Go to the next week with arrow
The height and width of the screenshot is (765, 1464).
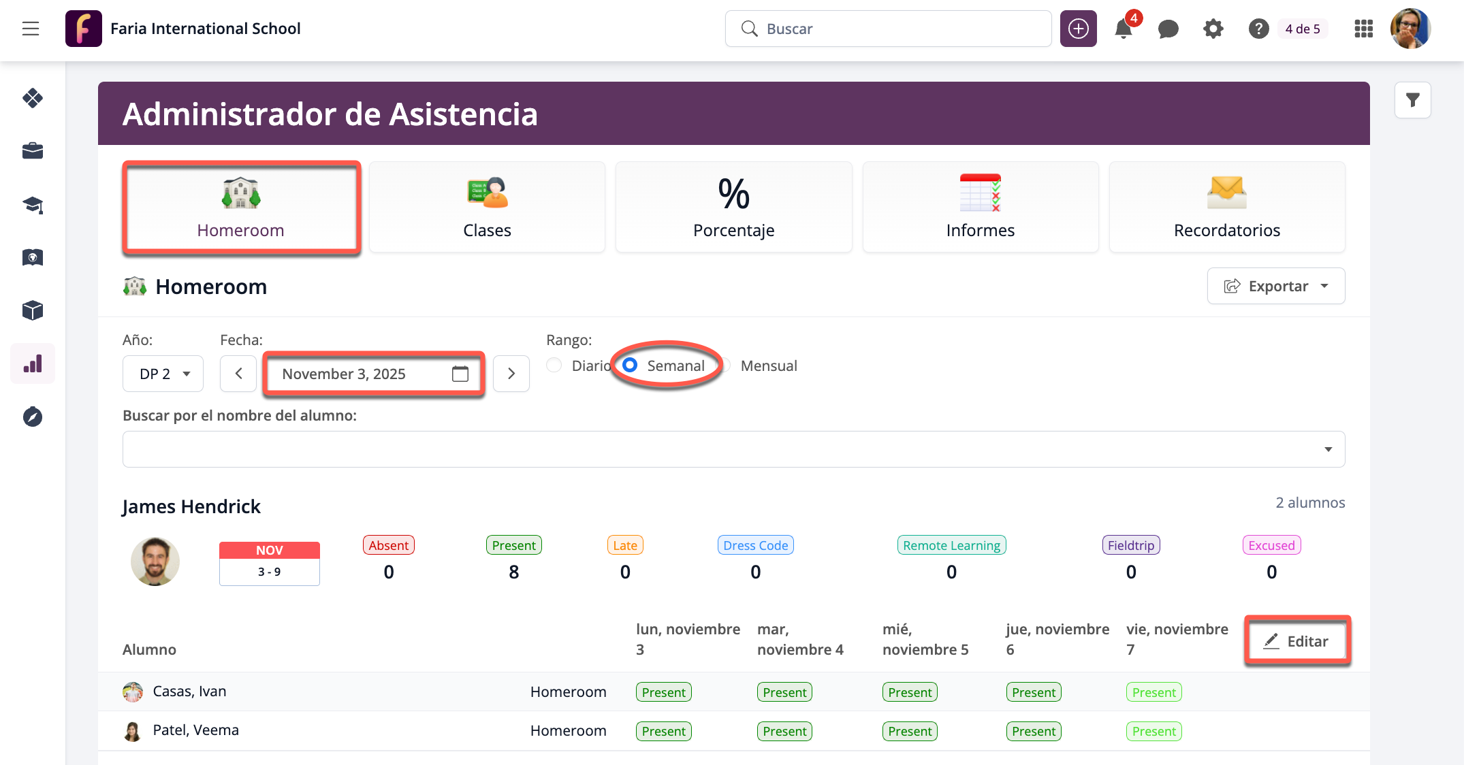511,374
